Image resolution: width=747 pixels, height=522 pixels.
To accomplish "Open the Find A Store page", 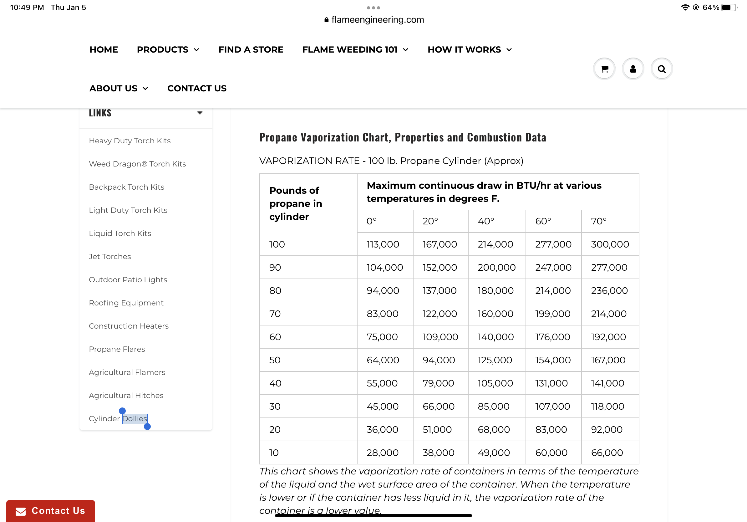I will pos(251,49).
